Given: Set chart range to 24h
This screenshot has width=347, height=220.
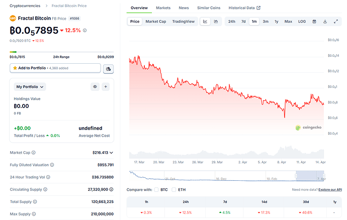Looking at the screenshot, I should (x=232, y=22).
